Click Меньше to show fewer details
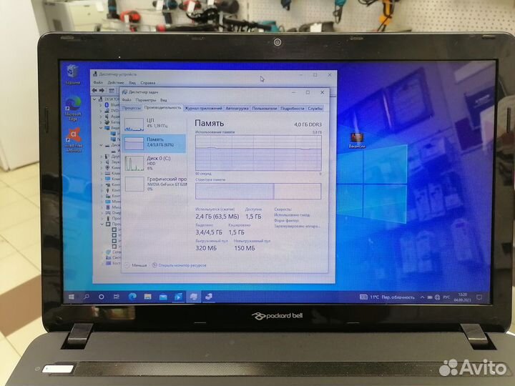This screenshot has height=386, width=515. (x=136, y=265)
